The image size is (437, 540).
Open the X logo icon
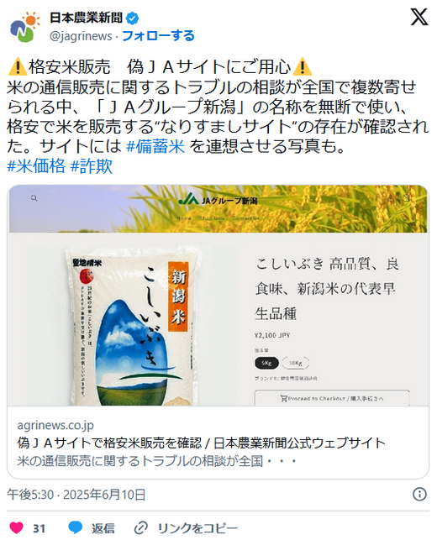point(419,17)
